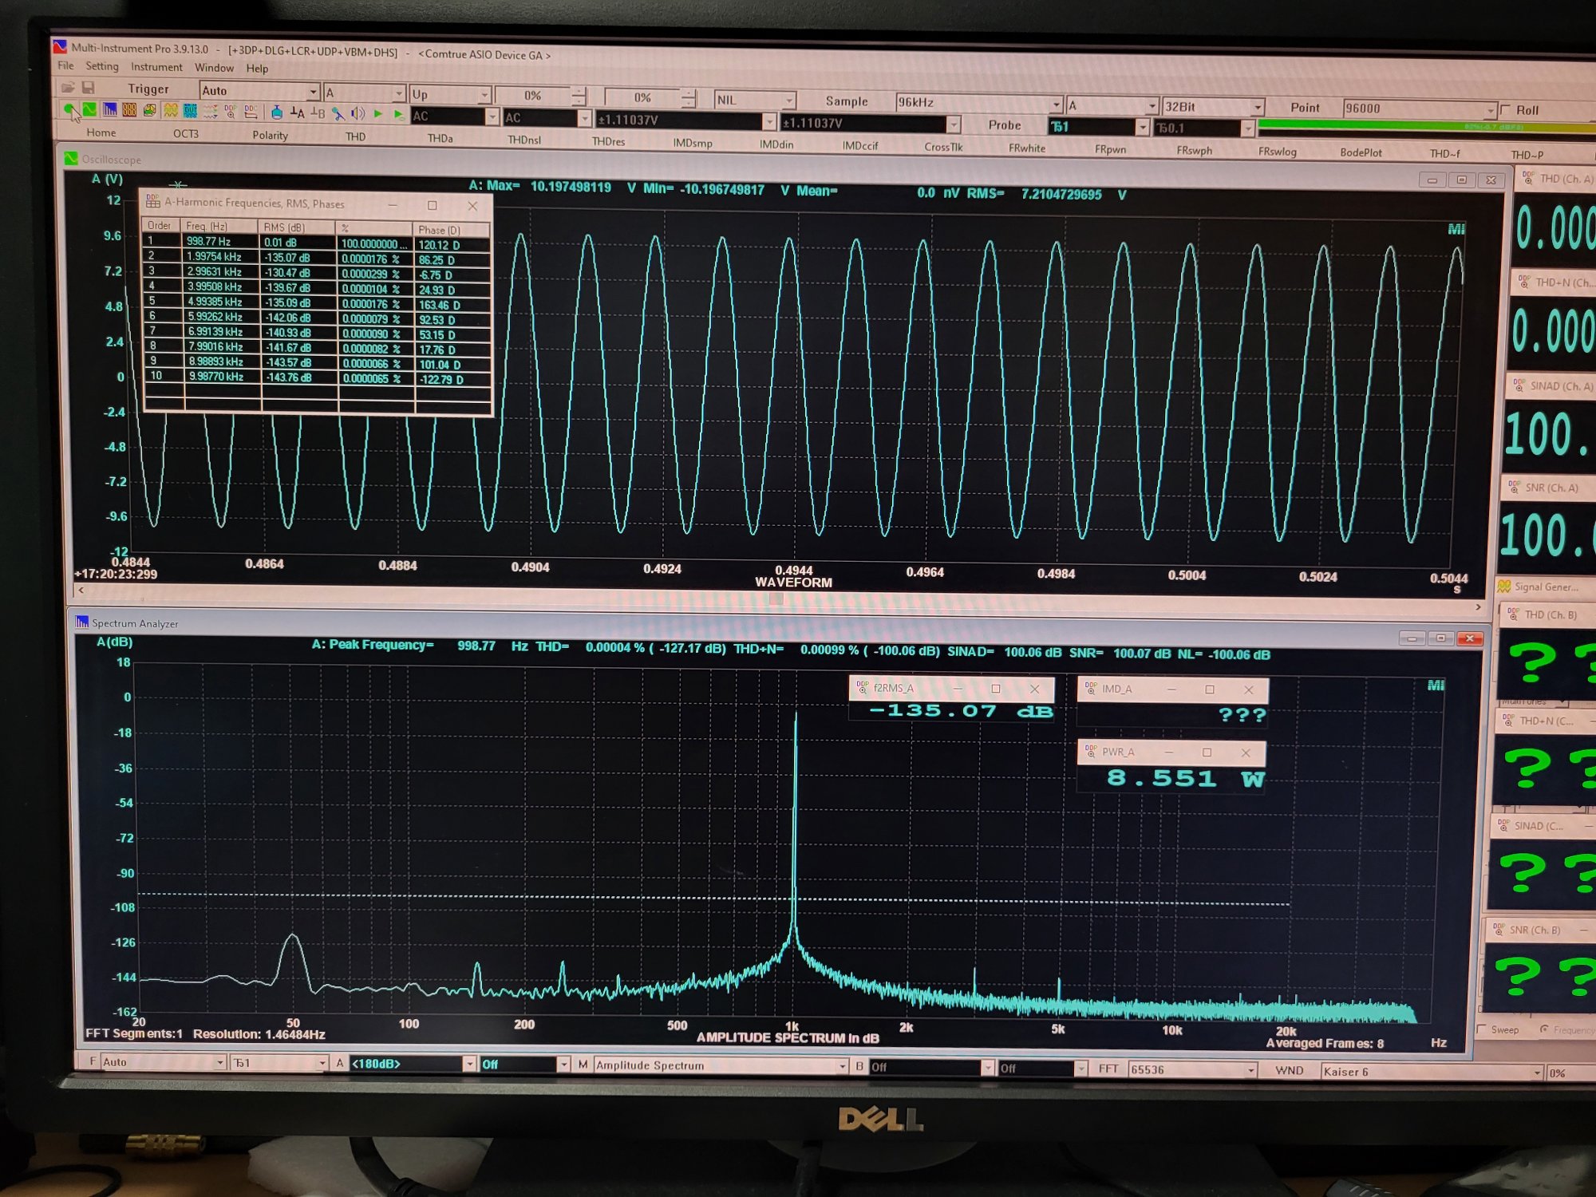Screen dimensions: 1596x1197
Task: Open the Data Logger cyan icon
Action: (x=190, y=111)
